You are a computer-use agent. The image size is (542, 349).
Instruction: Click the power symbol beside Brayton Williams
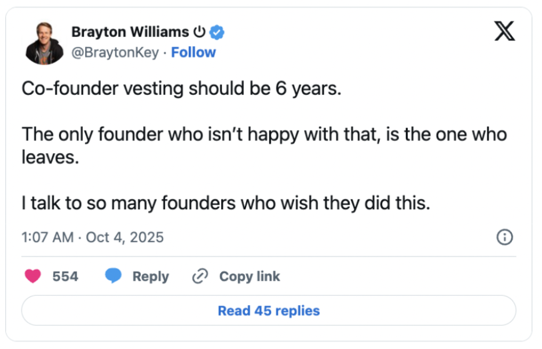click(x=199, y=32)
